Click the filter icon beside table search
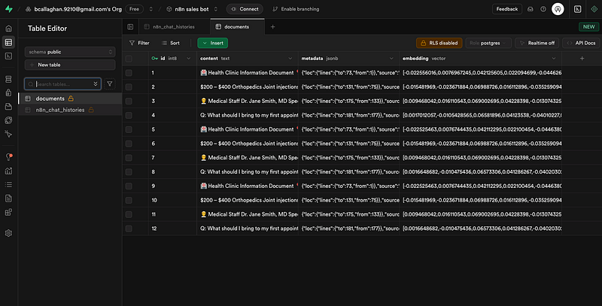602x306 pixels. [x=110, y=84]
